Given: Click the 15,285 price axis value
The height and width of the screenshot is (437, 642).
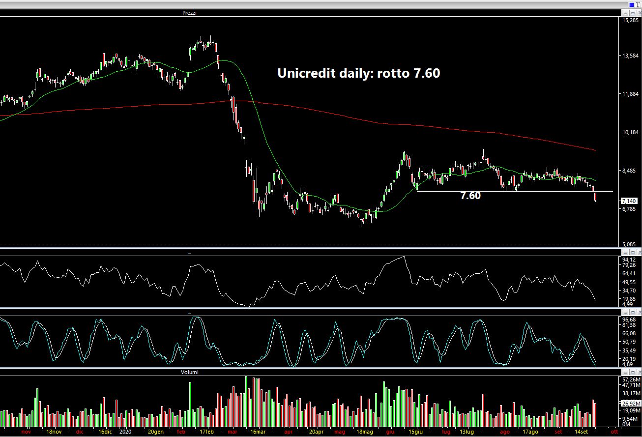Looking at the screenshot, I should pos(630,20).
